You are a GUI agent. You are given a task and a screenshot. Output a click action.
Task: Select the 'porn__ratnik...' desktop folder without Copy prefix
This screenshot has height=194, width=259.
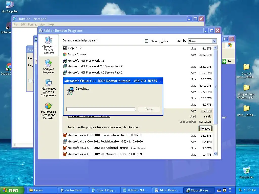click(x=246, y=111)
